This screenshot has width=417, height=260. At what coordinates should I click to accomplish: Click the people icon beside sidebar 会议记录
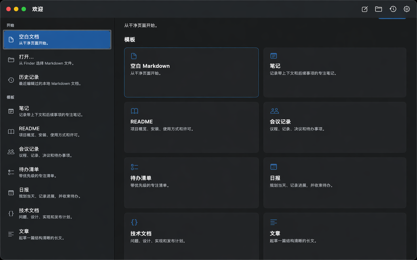pyautogui.click(x=11, y=152)
